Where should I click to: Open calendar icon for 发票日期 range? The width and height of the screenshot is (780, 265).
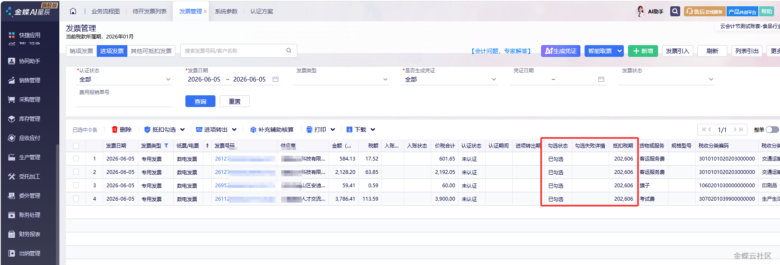276,79
